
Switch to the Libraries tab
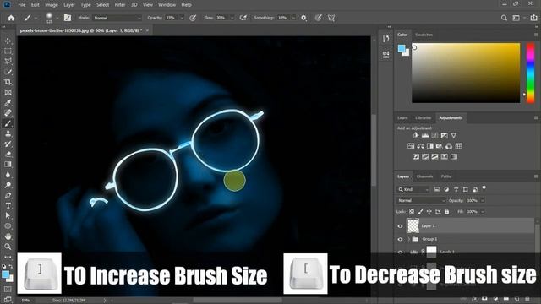(x=424, y=118)
